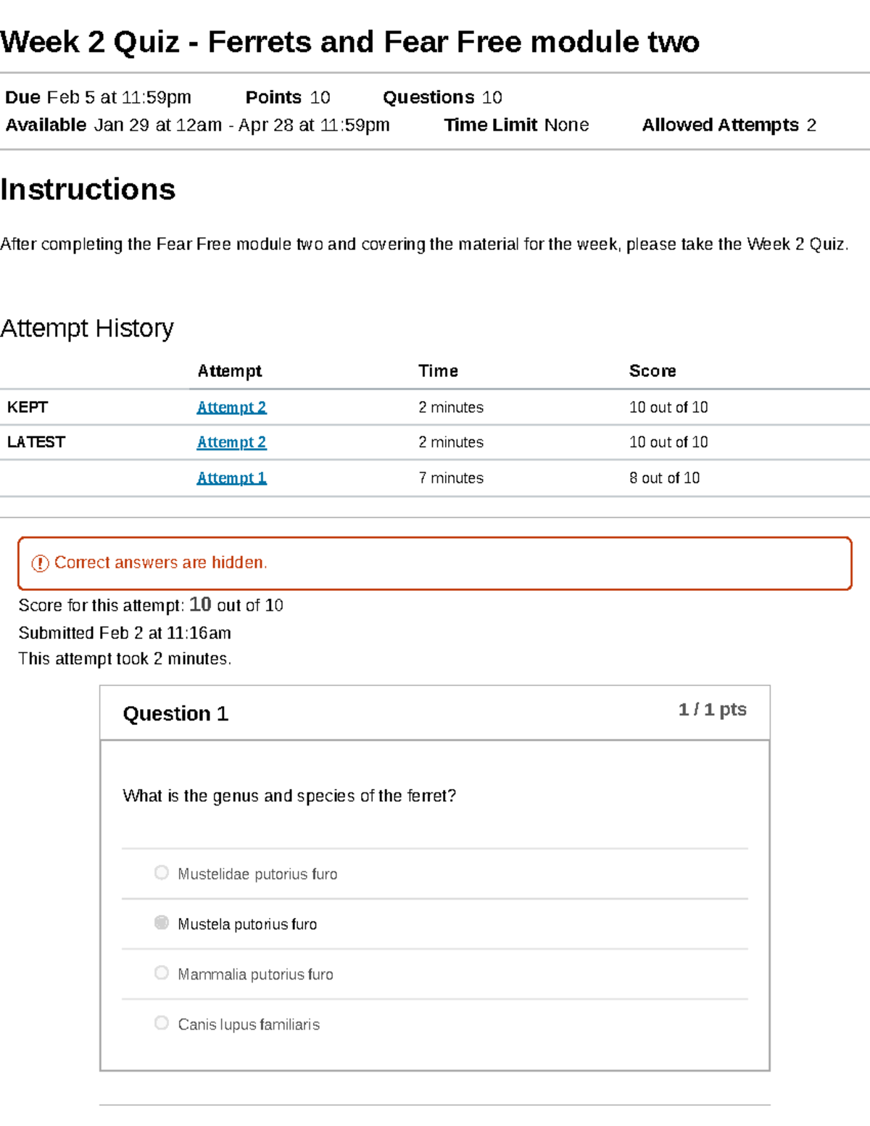870x1126 pixels.
Task: Click the warning icon in the hidden answers alert
Action: point(40,563)
